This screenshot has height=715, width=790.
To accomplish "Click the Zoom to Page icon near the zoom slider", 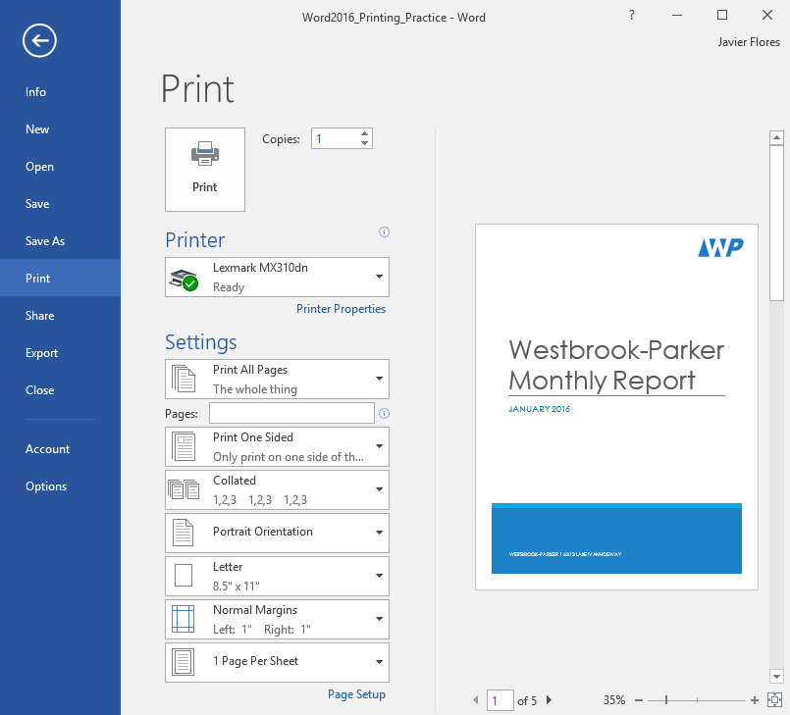I will (774, 699).
